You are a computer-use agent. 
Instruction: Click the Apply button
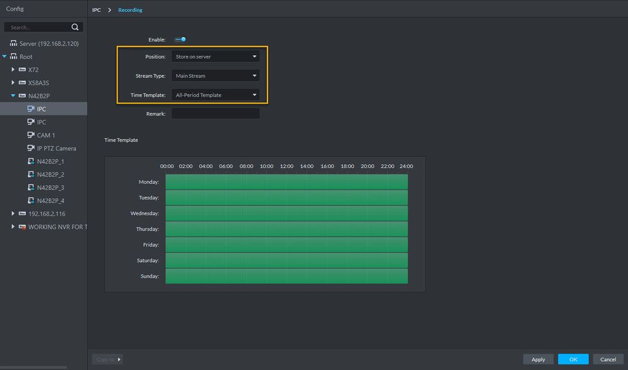tap(538, 359)
